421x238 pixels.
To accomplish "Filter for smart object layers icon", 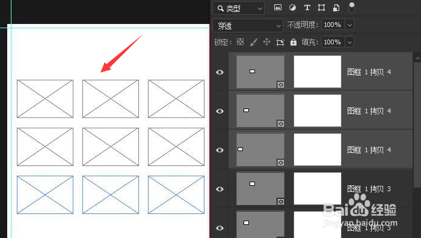I will point(336,8).
